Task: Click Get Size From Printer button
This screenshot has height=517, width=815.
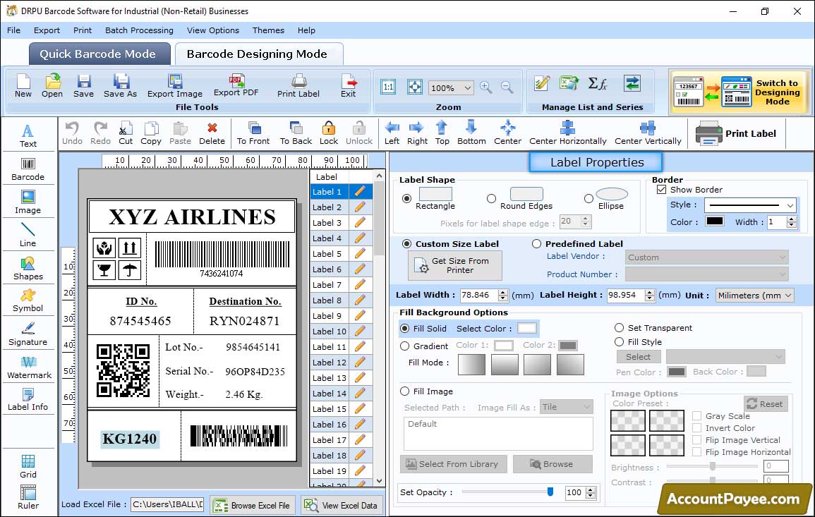Action: pyautogui.click(x=455, y=265)
